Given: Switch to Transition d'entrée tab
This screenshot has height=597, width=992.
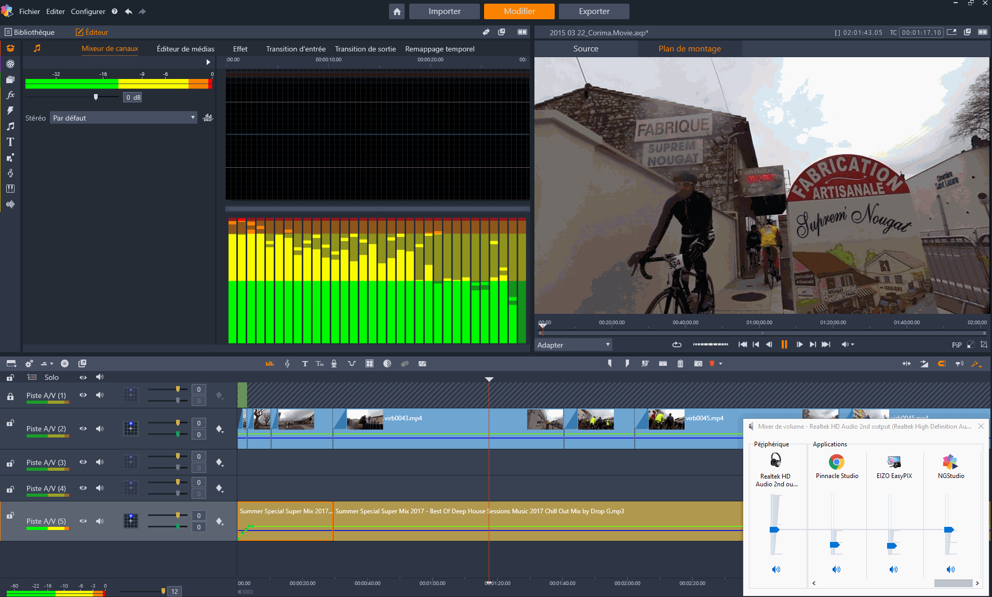Looking at the screenshot, I should pos(296,49).
